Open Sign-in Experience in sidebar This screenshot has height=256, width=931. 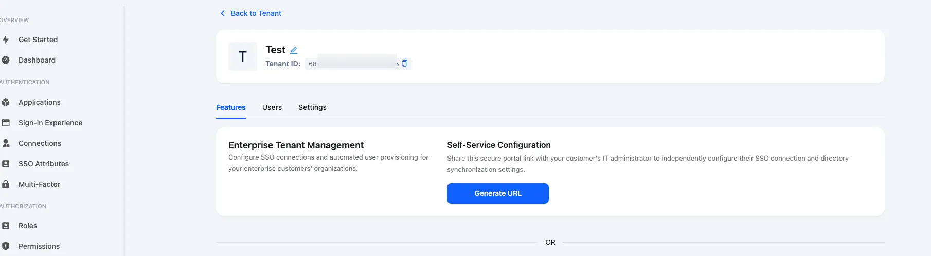point(50,123)
